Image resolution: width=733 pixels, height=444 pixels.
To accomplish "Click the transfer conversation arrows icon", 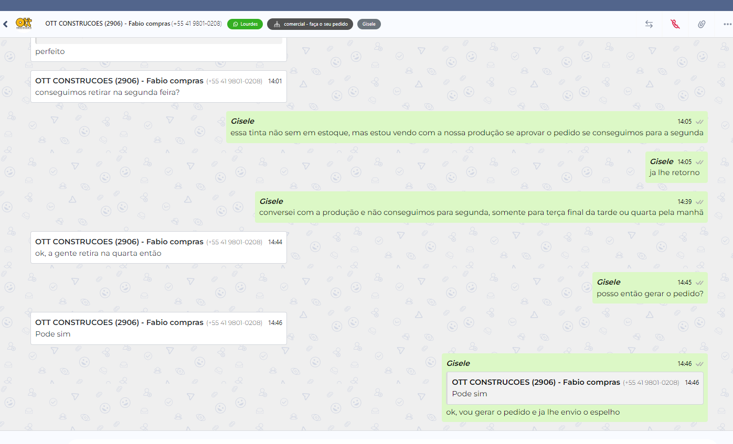I will (649, 24).
